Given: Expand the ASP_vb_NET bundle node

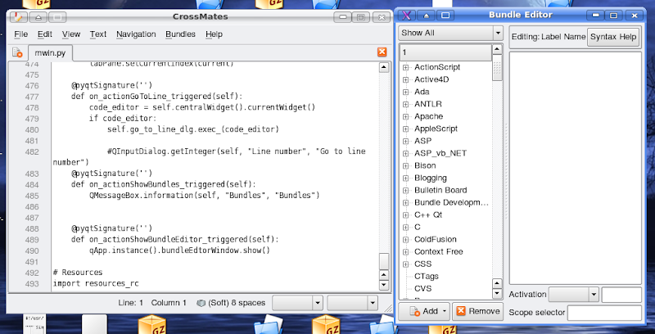Looking at the screenshot, I should pyautogui.click(x=405, y=153).
